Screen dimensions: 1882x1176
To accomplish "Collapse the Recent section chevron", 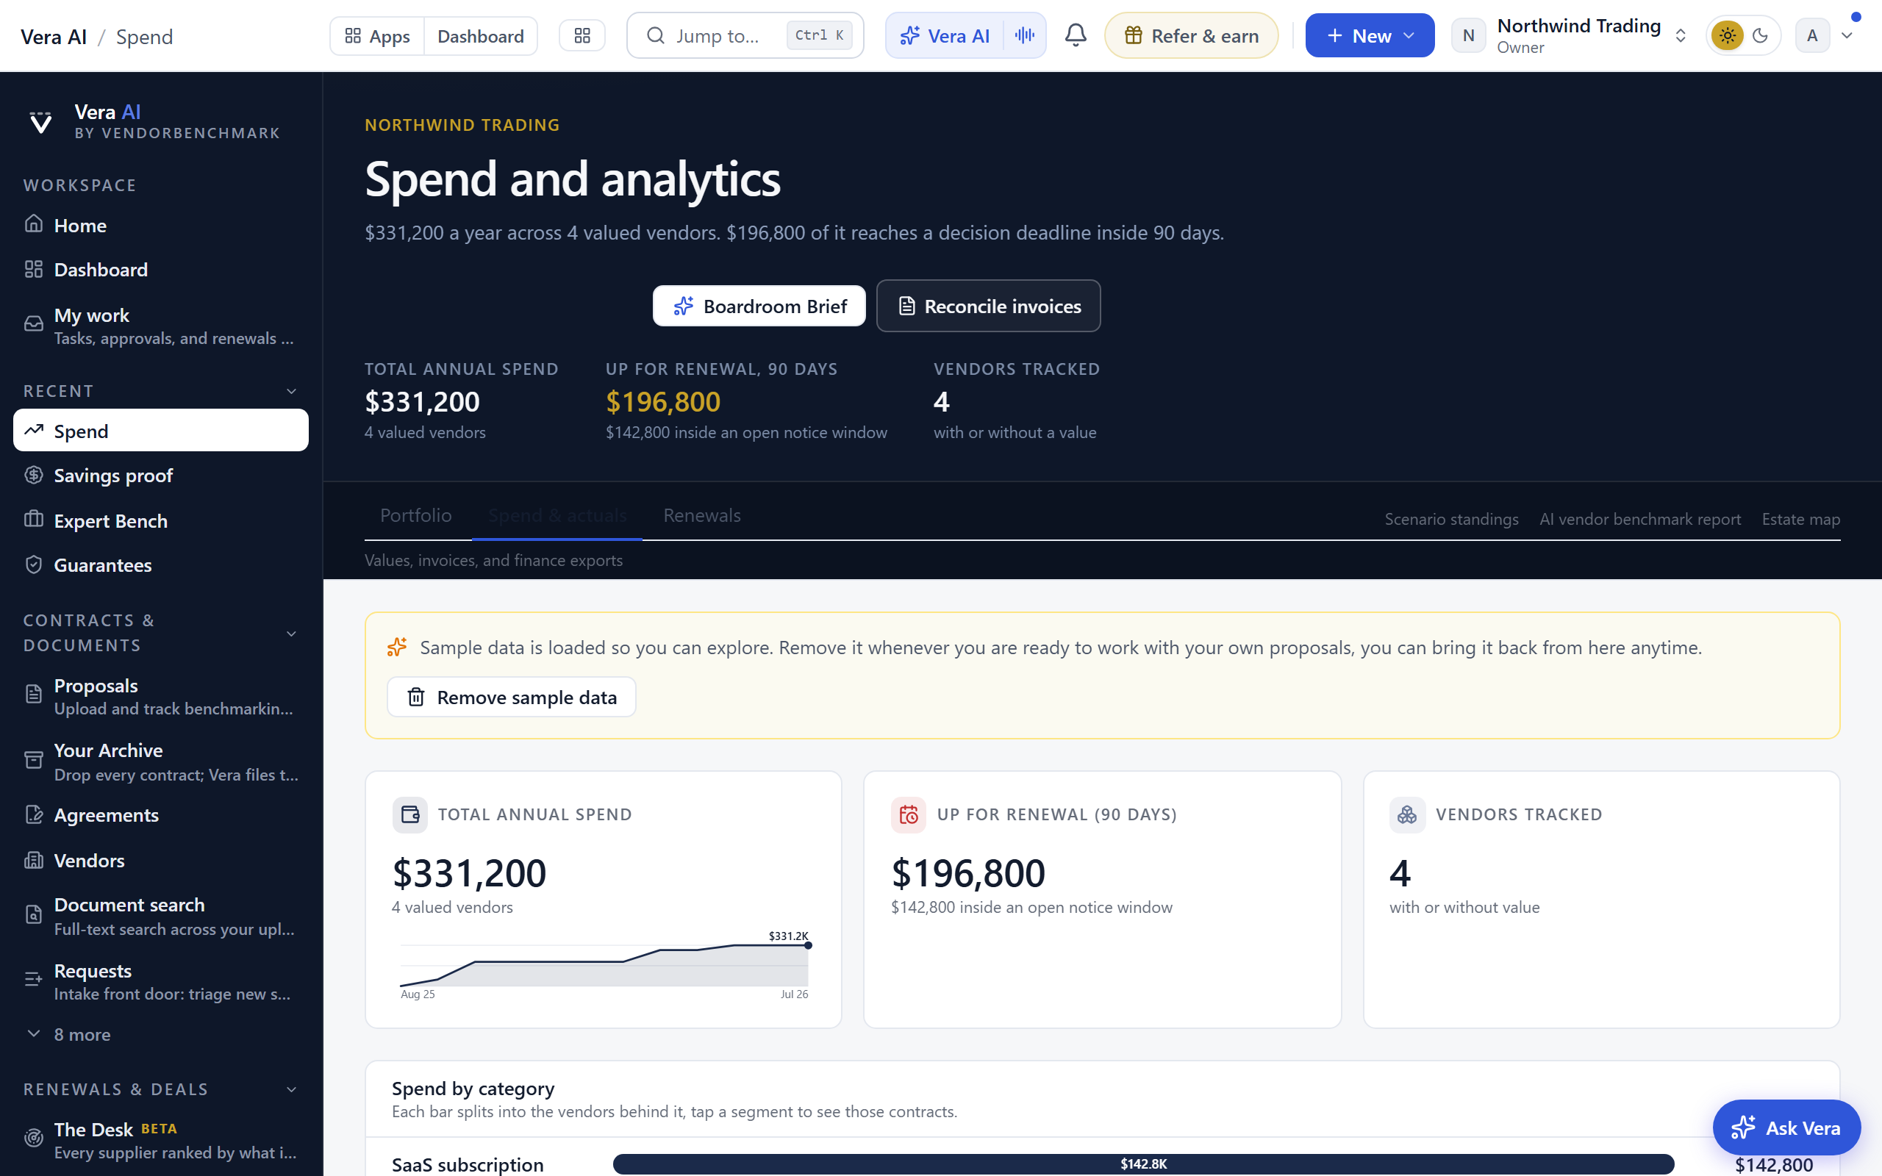I will [x=292, y=391].
